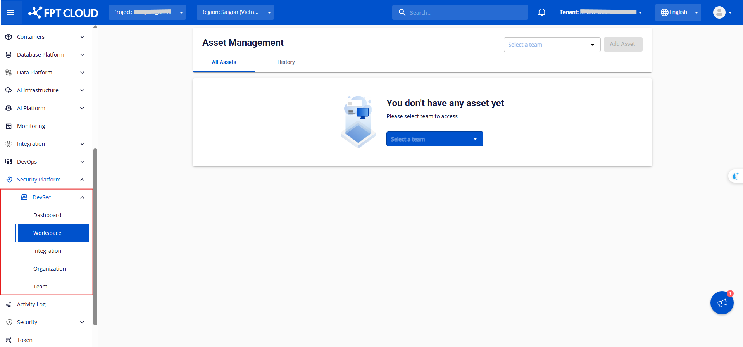Click the Activity Log icon

click(x=9, y=304)
